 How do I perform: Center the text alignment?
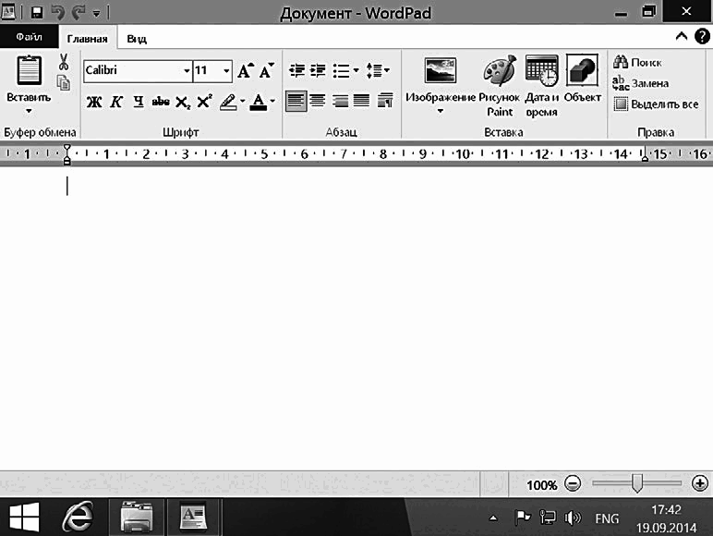click(318, 101)
